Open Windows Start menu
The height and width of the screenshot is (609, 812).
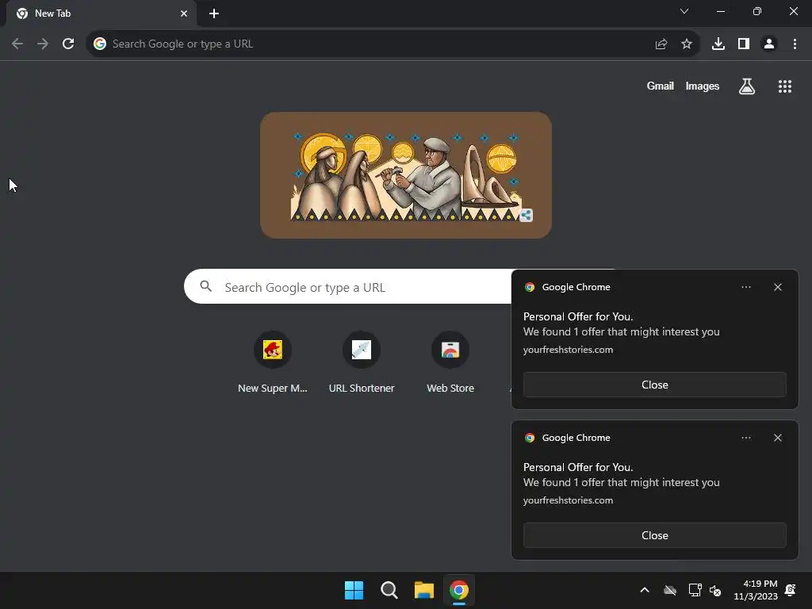354,590
